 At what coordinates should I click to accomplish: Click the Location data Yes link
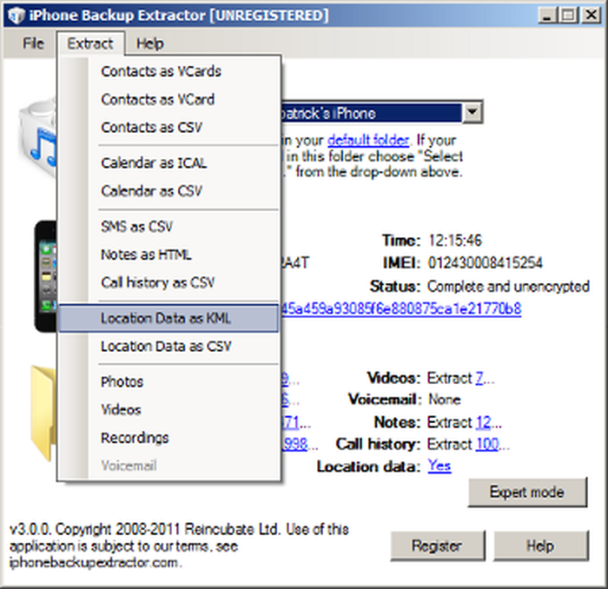click(439, 466)
